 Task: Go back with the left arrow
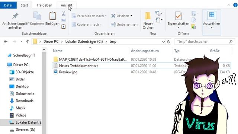pyautogui.click(x=6, y=41)
